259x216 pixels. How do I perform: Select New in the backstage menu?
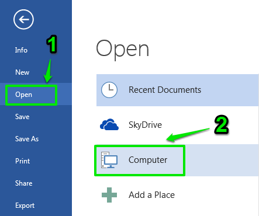(22, 72)
